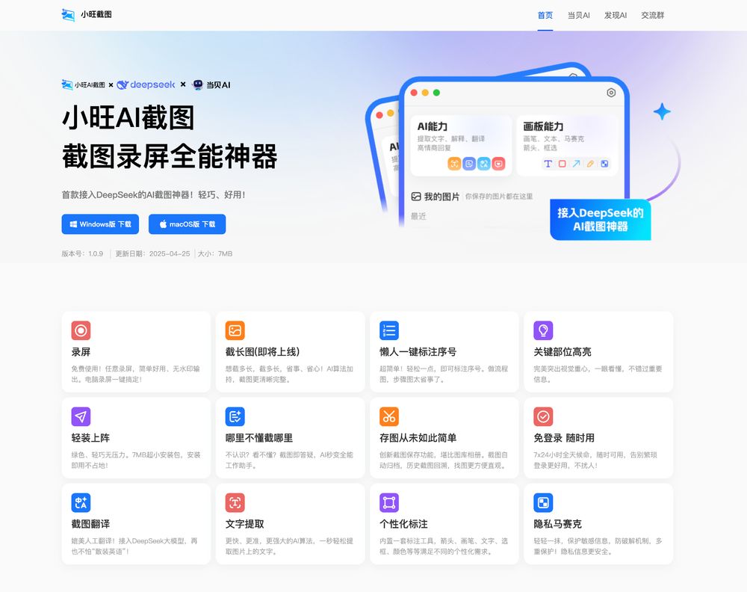Open the 交流群 nav item
The height and width of the screenshot is (592, 747).
(x=652, y=15)
